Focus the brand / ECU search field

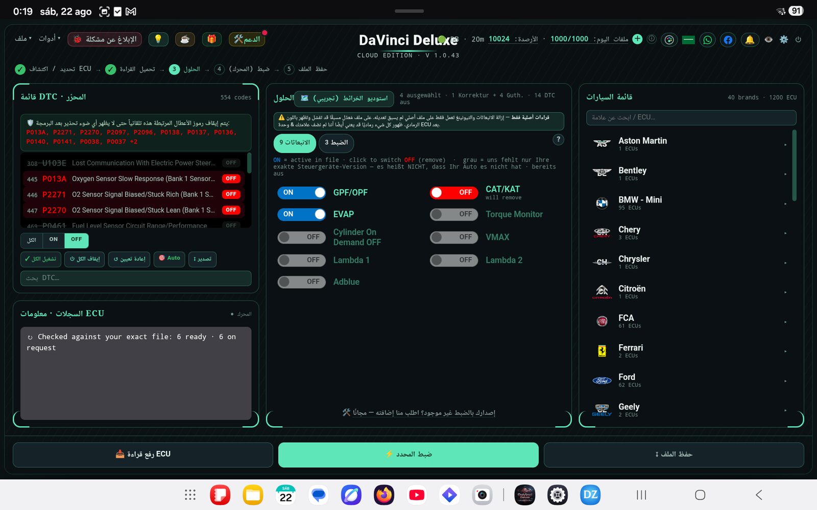pos(691,118)
